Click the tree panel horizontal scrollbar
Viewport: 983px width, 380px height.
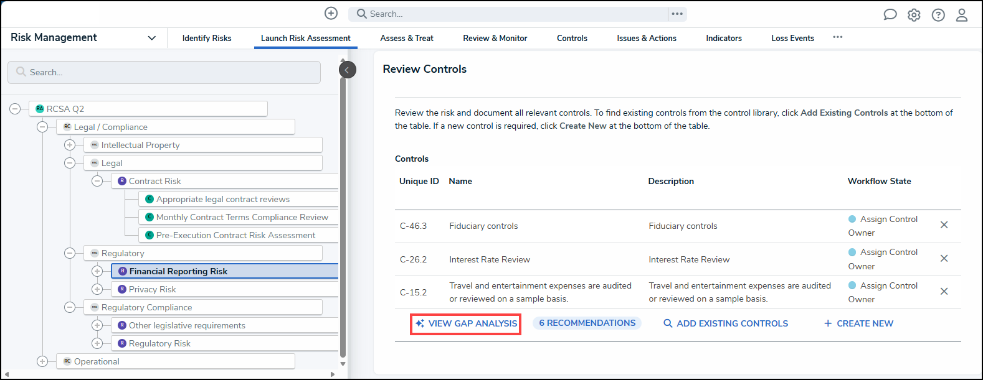(168, 374)
